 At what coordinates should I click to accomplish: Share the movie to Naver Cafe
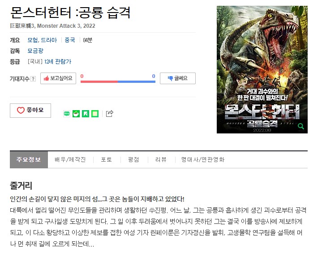76,114
